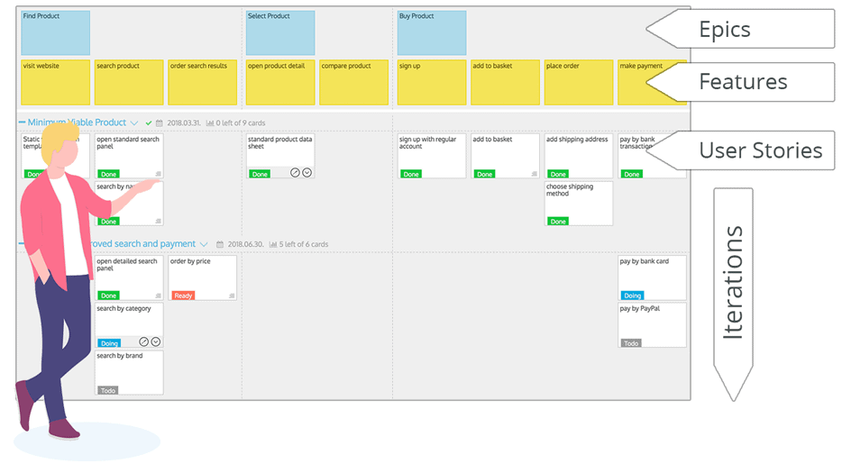Click title text 'add shipping address'
Screen dimensions: 842x473
577,139
